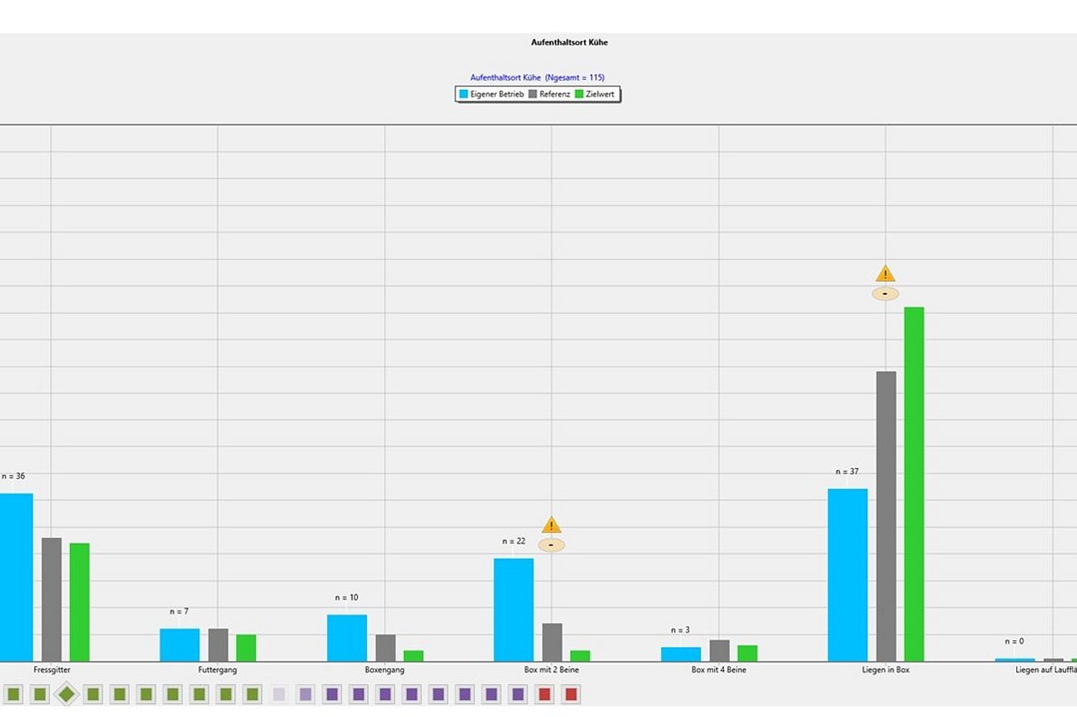The height and width of the screenshot is (717, 1077).
Task: Click the green Zielwert legend swatch
Action: 579,94
